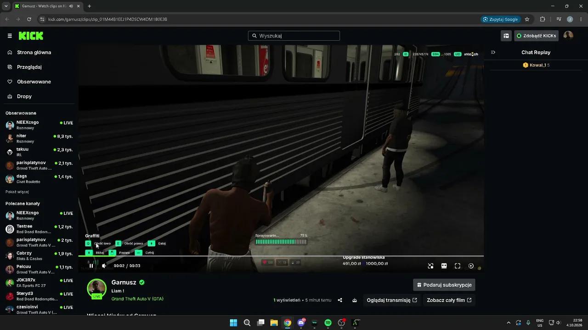Click the Podaruj subskrypcje button

[444, 285]
